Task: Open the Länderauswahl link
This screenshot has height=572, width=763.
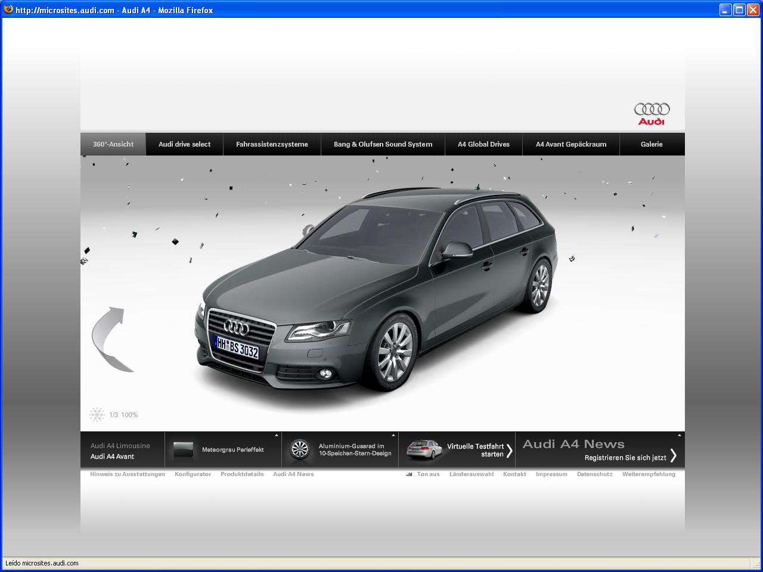Action: [472, 474]
